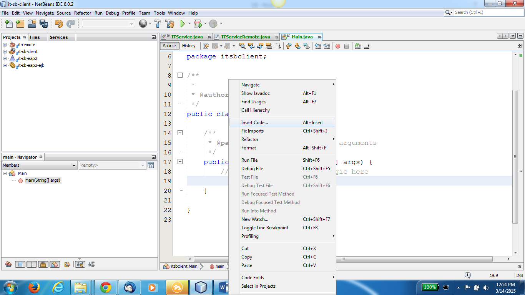Toggle Show Inner Classes in Navigator
Image resolution: width=525 pixels, height=295 pixels.
55,264
